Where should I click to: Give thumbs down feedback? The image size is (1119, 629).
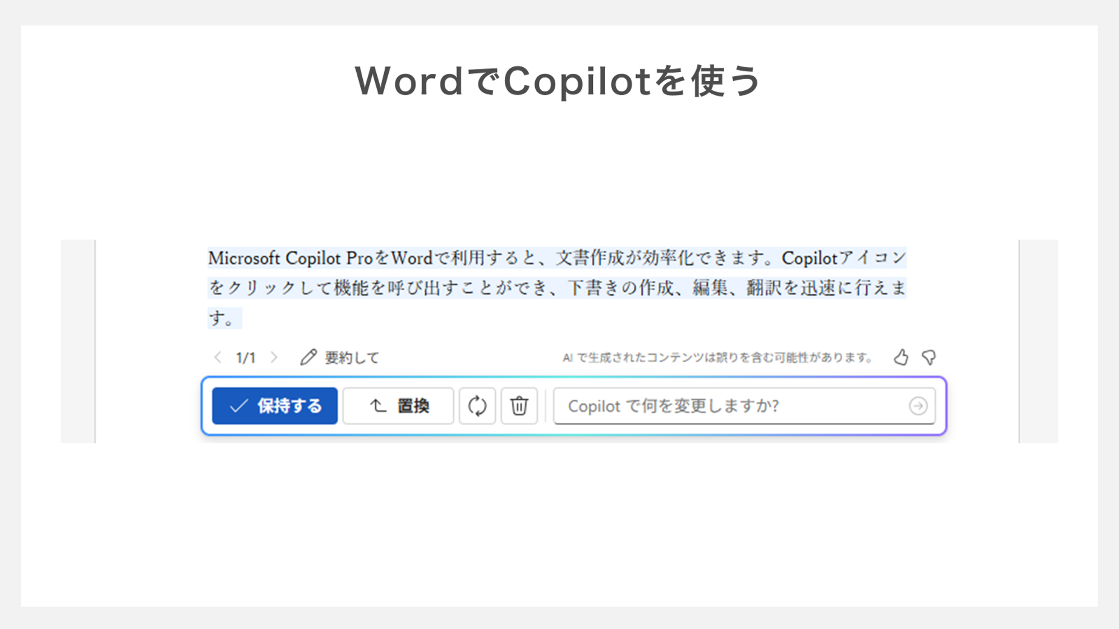(x=929, y=357)
